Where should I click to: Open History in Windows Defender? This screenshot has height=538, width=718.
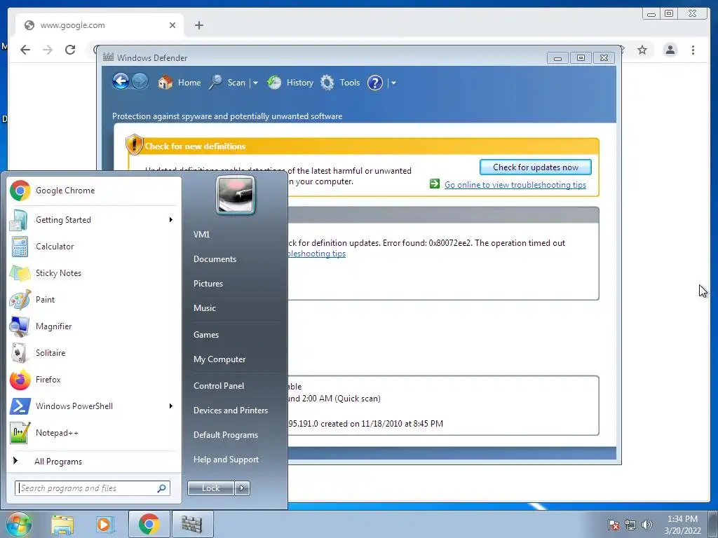click(290, 83)
